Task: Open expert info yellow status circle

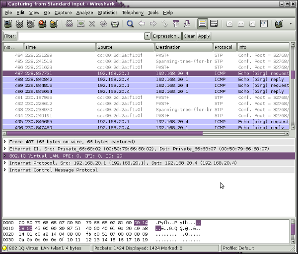Action: pyautogui.click(x=4, y=248)
